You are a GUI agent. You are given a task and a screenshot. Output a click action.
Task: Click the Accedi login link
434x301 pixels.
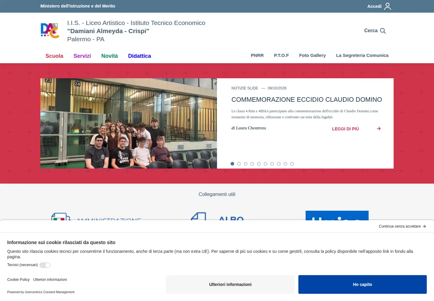pyautogui.click(x=374, y=6)
